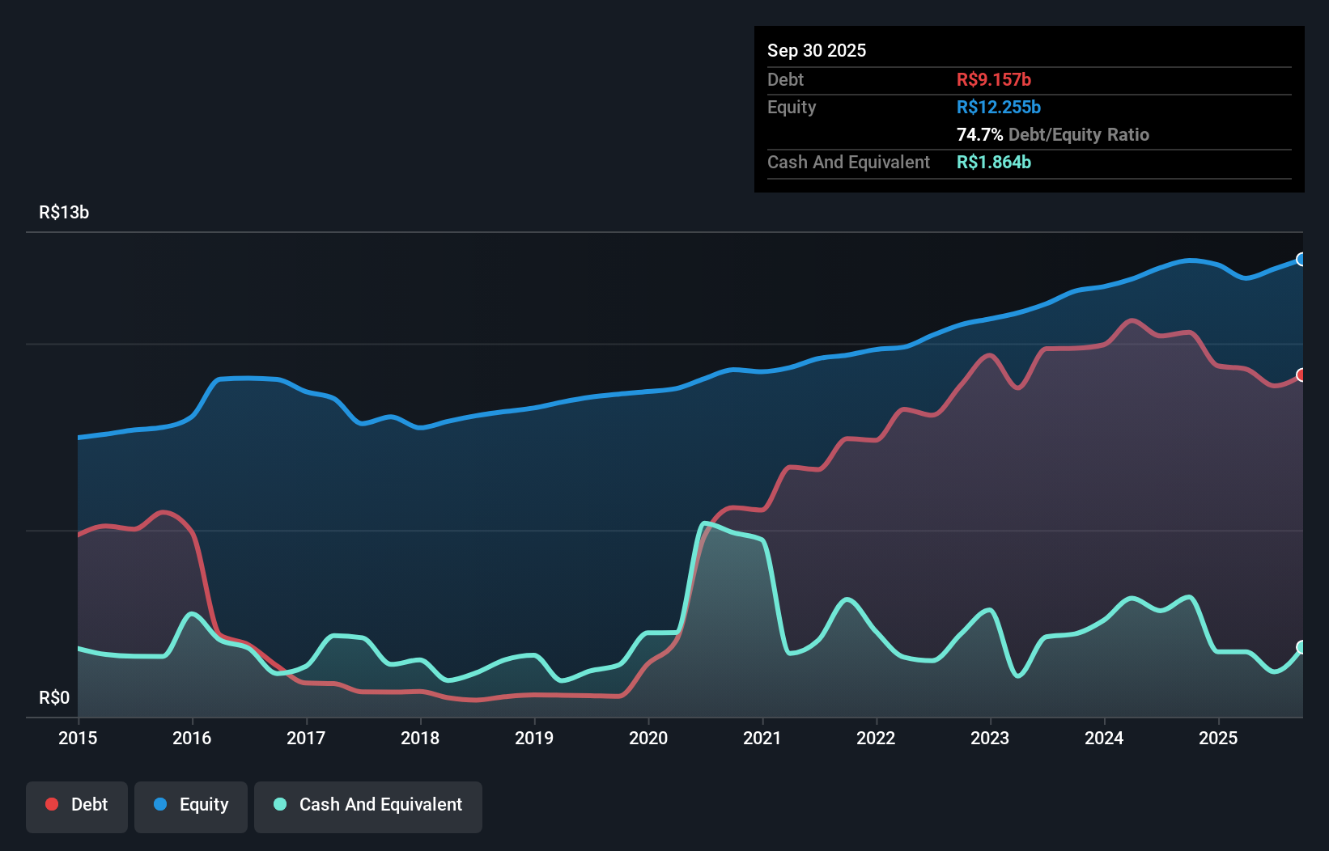1329x851 pixels.
Task: Click the 2017 x-axis label
Action: pyautogui.click(x=306, y=738)
